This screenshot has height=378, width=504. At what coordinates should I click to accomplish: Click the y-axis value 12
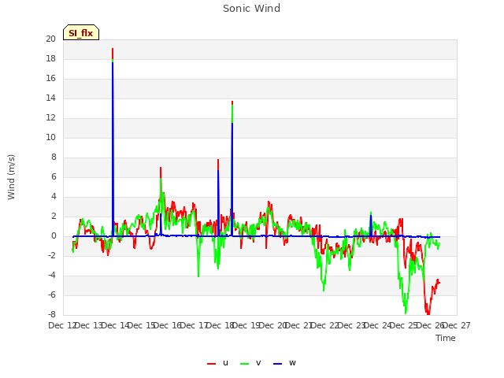coord(50,117)
